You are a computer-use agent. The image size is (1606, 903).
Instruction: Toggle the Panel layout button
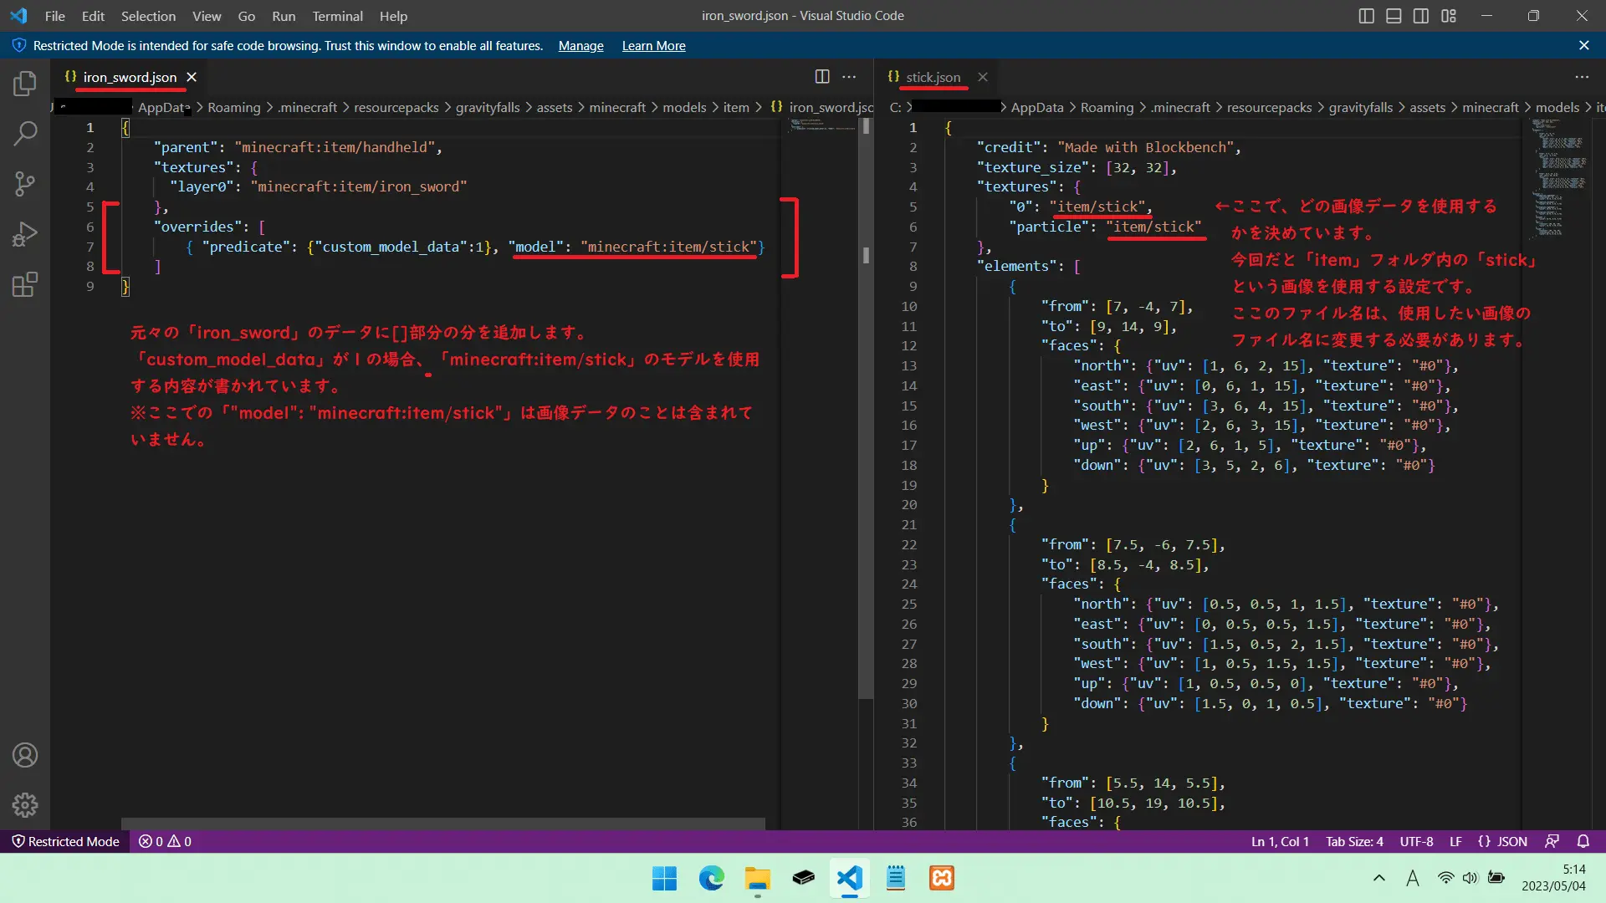pyautogui.click(x=1394, y=16)
